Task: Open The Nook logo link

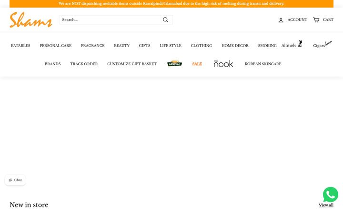Action: click(x=223, y=64)
